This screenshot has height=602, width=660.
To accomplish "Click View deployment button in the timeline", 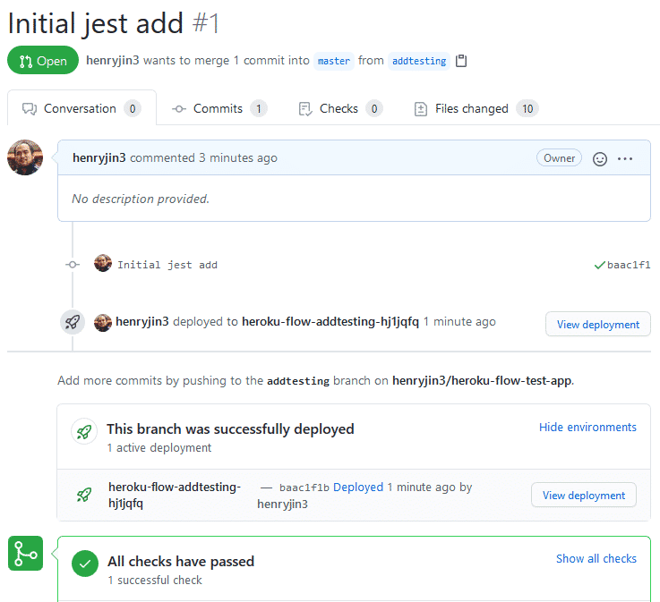I will click(x=597, y=325).
